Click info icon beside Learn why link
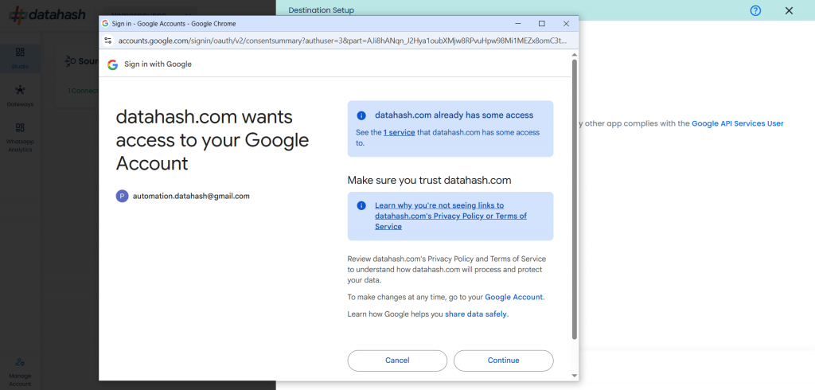 (361, 206)
